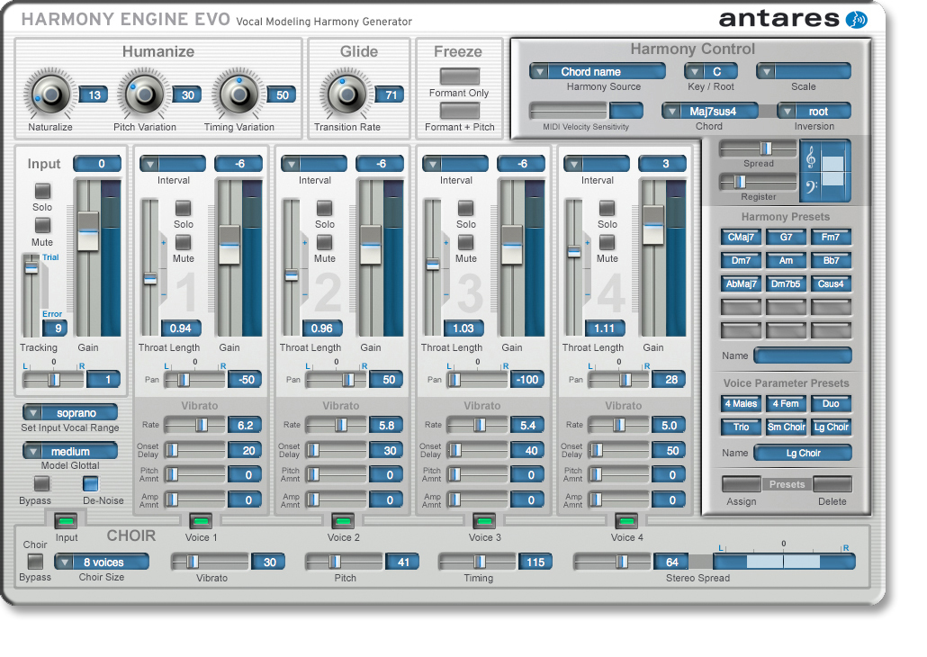
Task: Open the Interval dropdown for voice 1
Action: click(173, 164)
